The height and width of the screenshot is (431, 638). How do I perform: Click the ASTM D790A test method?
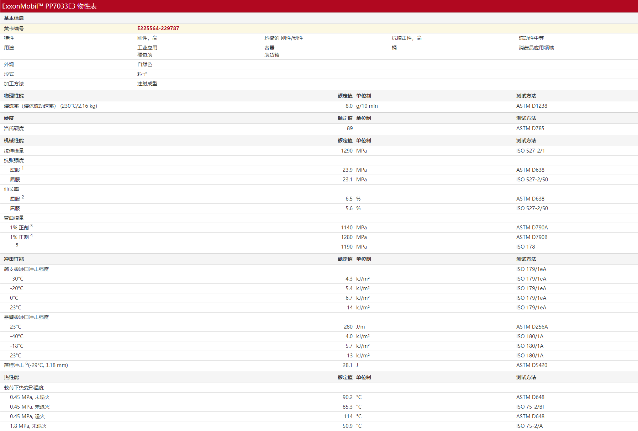click(532, 228)
